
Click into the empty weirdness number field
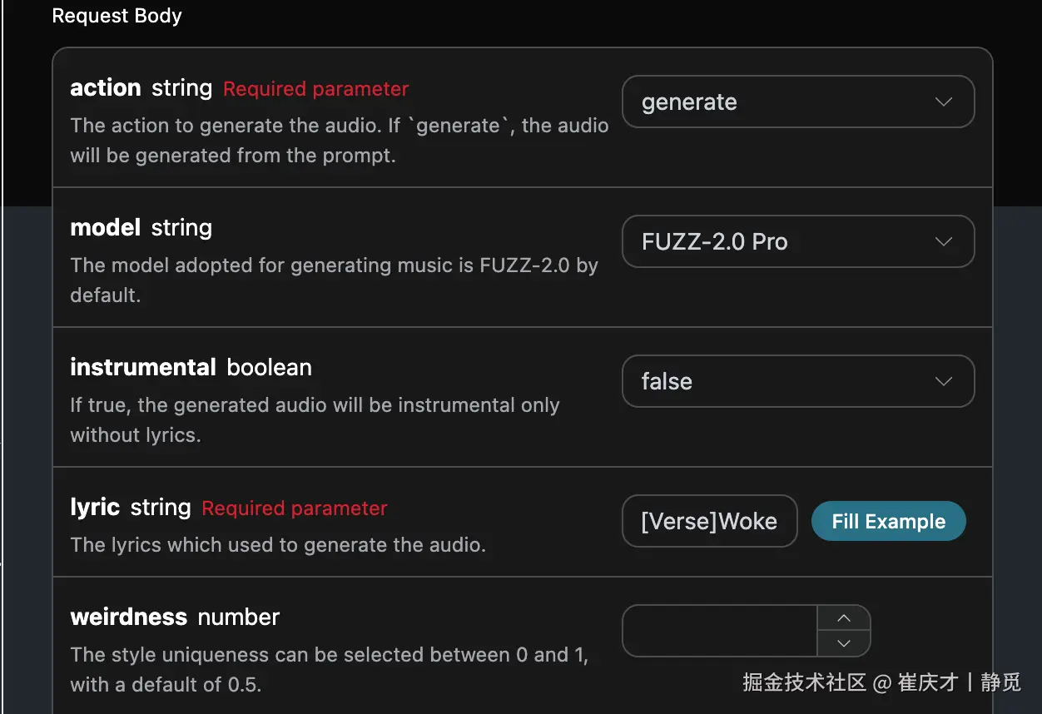(x=720, y=631)
